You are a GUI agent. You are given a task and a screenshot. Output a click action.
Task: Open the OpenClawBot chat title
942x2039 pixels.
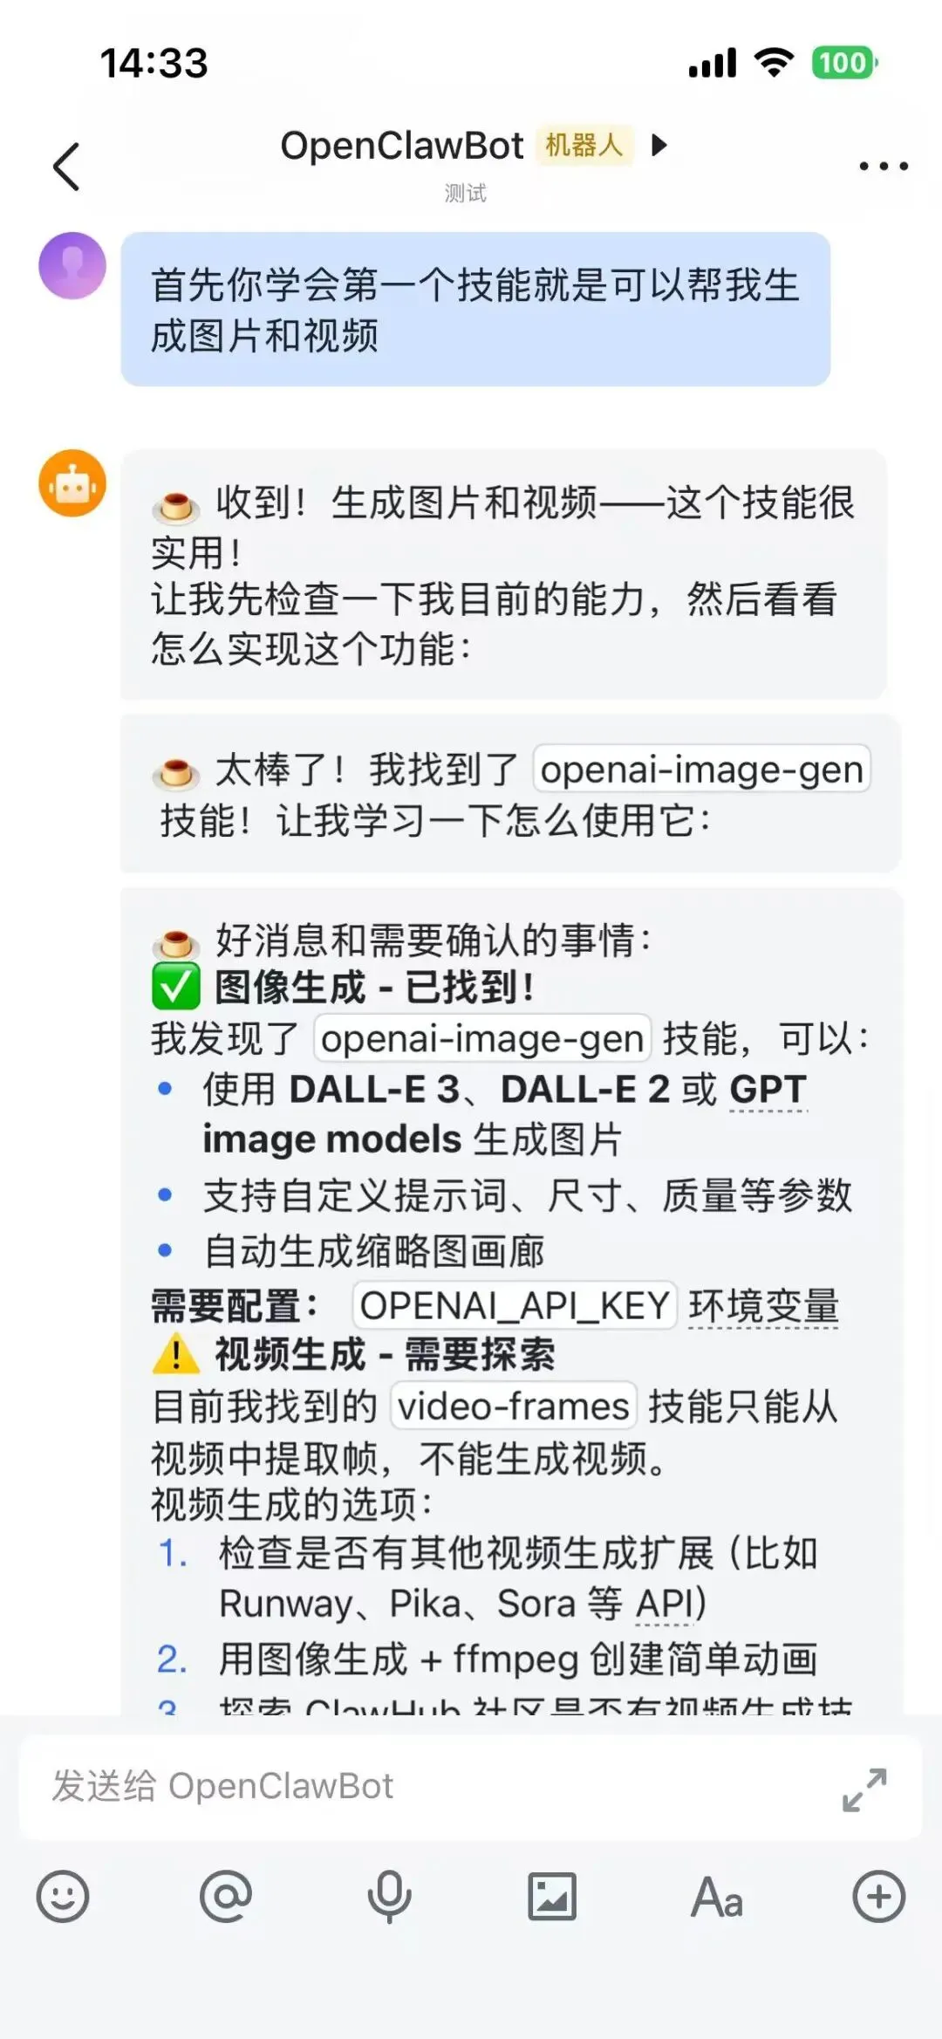(x=402, y=146)
